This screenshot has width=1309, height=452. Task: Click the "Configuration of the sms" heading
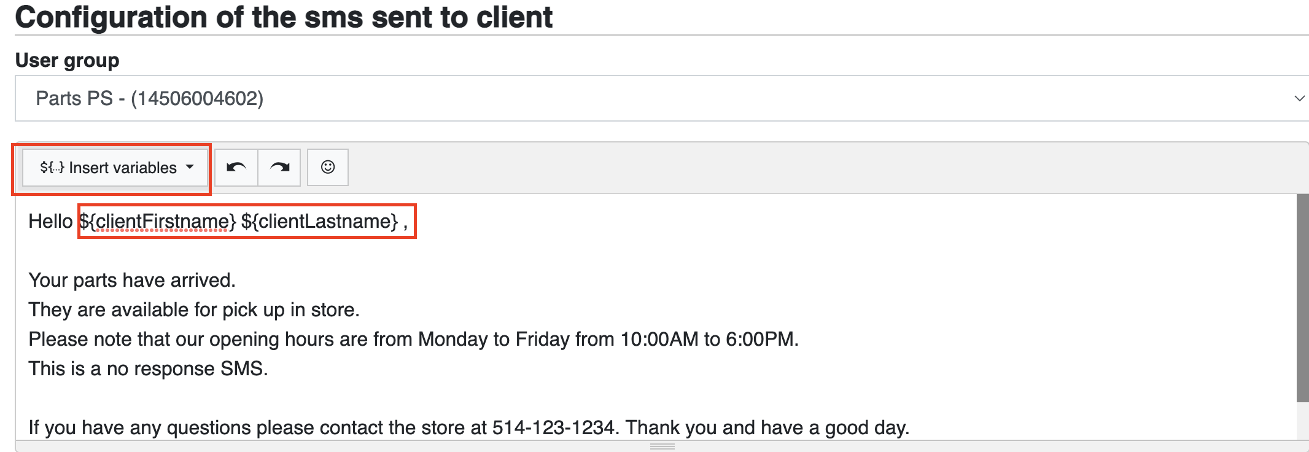tap(284, 17)
